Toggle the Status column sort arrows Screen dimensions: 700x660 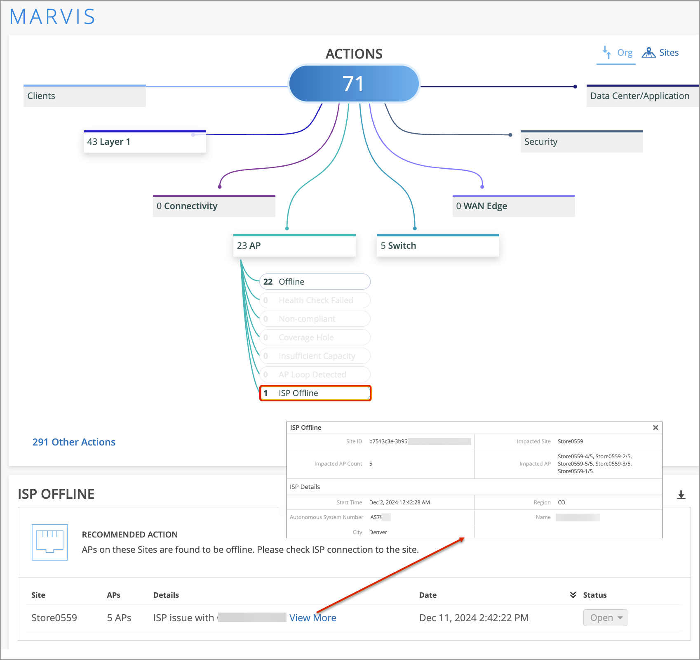[x=573, y=595]
